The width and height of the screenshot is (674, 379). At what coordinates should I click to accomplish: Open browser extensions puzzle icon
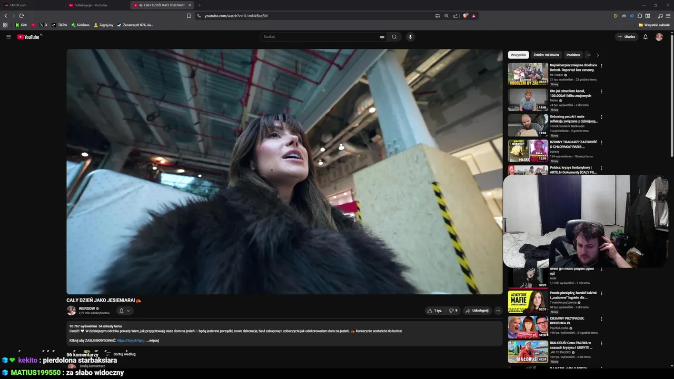tap(640, 16)
